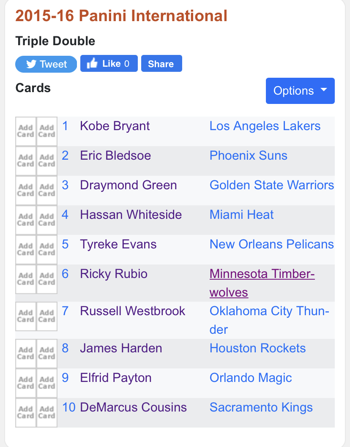Open the Minnesota Timberwolves team link

click(262, 283)
